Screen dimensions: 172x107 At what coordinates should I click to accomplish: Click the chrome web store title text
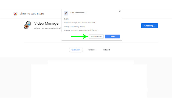pos(32,14)
